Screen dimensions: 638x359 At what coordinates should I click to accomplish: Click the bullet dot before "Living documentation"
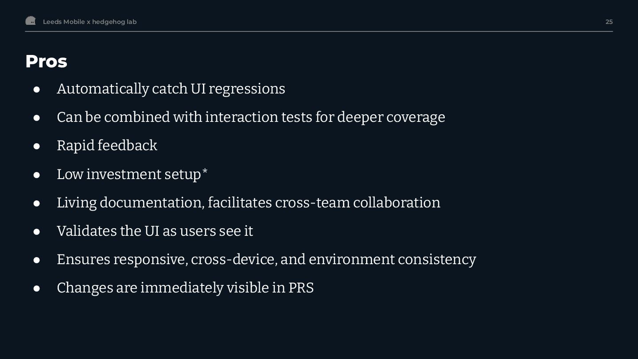(x=37, y=203)
